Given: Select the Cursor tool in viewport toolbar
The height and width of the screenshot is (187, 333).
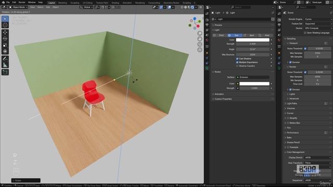Looking at the screenshot, I should pos(5,25).
